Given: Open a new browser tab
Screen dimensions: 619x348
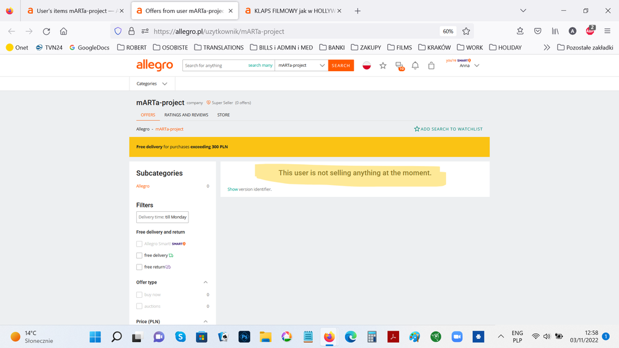Looking at the screenshot, I should coord(358,11).
